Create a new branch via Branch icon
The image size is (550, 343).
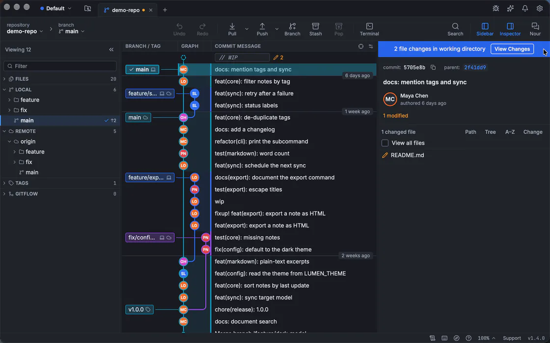tap(292, 26)
